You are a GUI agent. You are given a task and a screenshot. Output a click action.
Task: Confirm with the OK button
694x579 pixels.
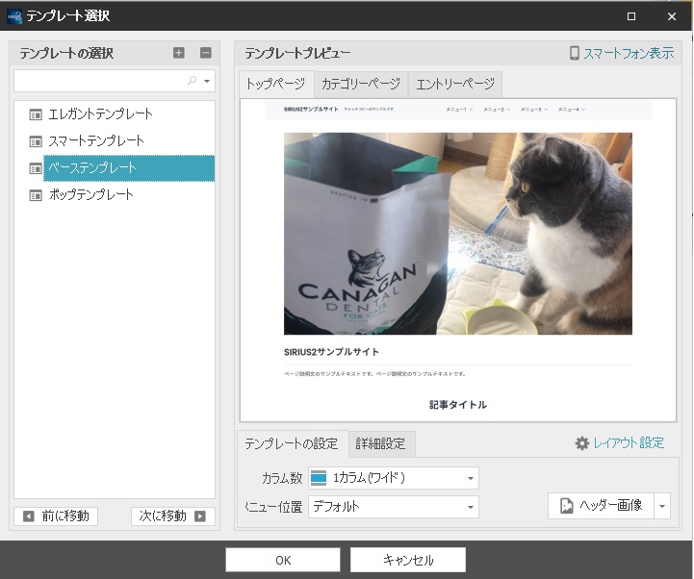pos(283,560)
